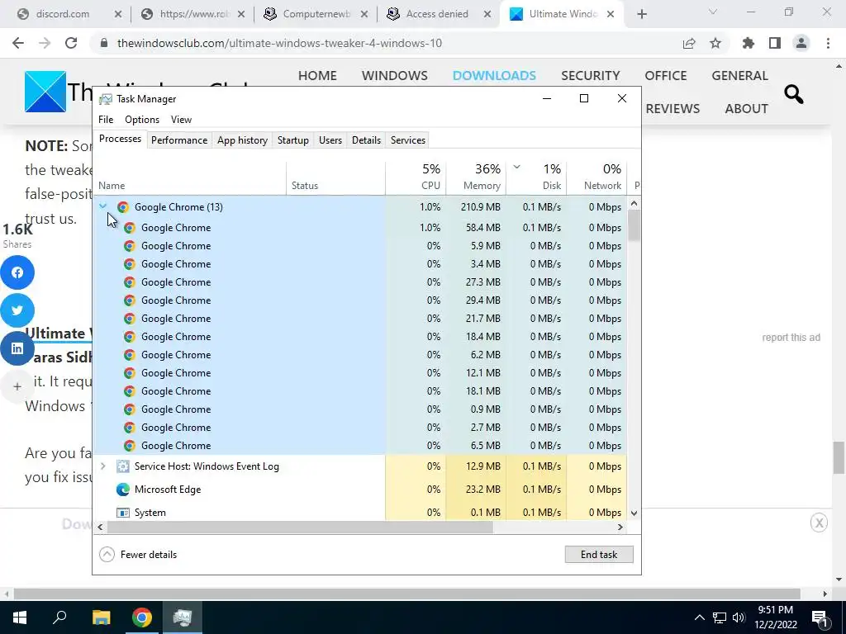Sort processes by CPU column
This screenshot has width=846, height=634.
416,177
